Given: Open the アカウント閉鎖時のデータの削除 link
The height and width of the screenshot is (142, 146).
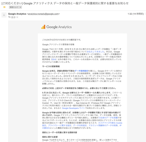Looking at the screenshot, I should pyautogui.click(x=103, y=126).
